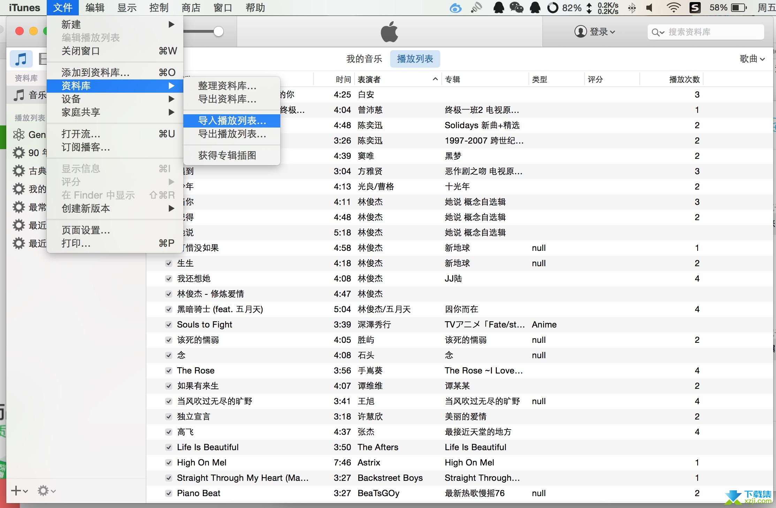Image resolution: width=776 pixels, height=508 pixels.
Task: Adjust the volume slider knob
Action: [218, 31]
